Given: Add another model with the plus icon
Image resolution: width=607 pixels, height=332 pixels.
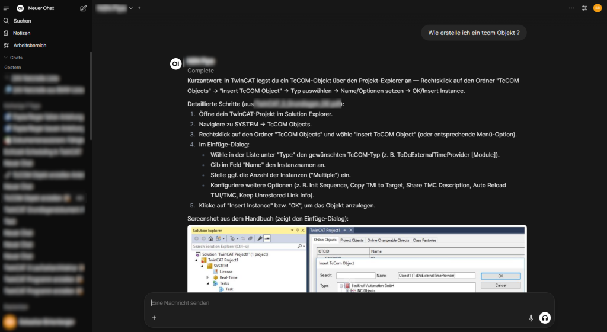Looking at the screenshot, I should click(139, 8).
